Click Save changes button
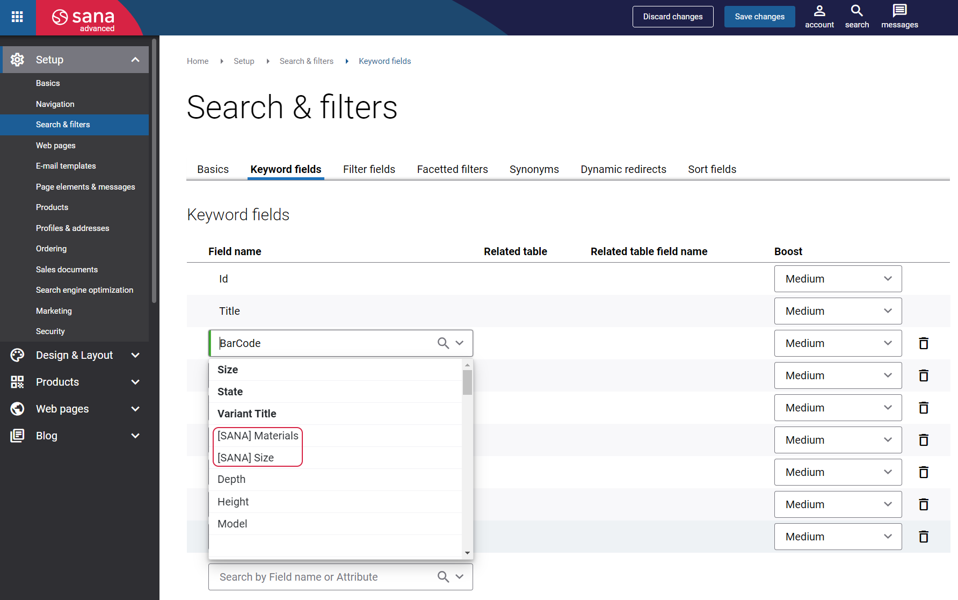Viewport: 958px width, 600px height. (759, 17)
